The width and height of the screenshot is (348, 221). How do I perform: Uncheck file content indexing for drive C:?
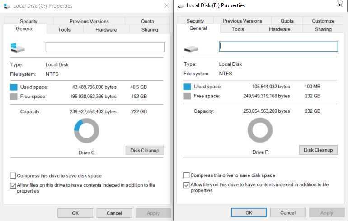click(x=13, y=185)
